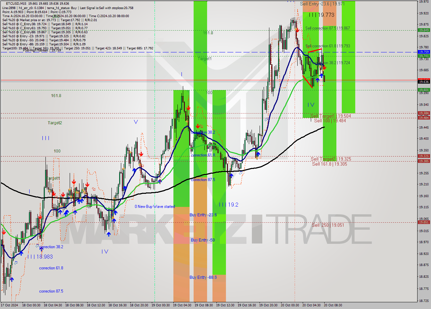Screen dimensions: 431x309
Task: Click '20 Oct 00:30' on the time axis
Action: (290, 305)
